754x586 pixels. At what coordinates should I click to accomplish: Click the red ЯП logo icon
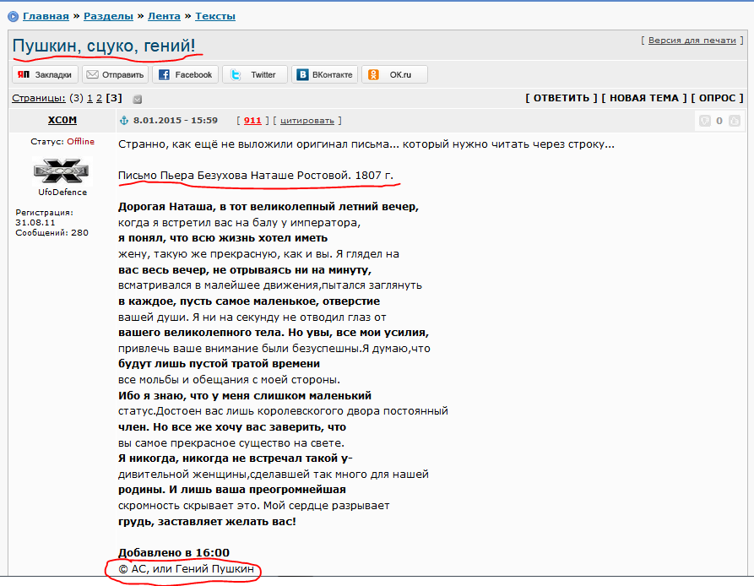point(24,74)
